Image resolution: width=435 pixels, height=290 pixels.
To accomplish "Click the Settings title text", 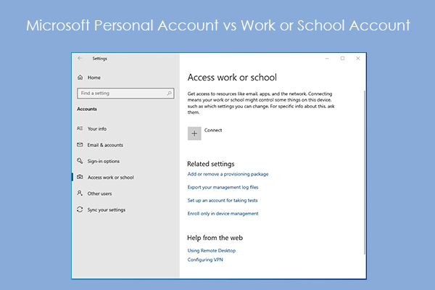I will tap(99, 59).
